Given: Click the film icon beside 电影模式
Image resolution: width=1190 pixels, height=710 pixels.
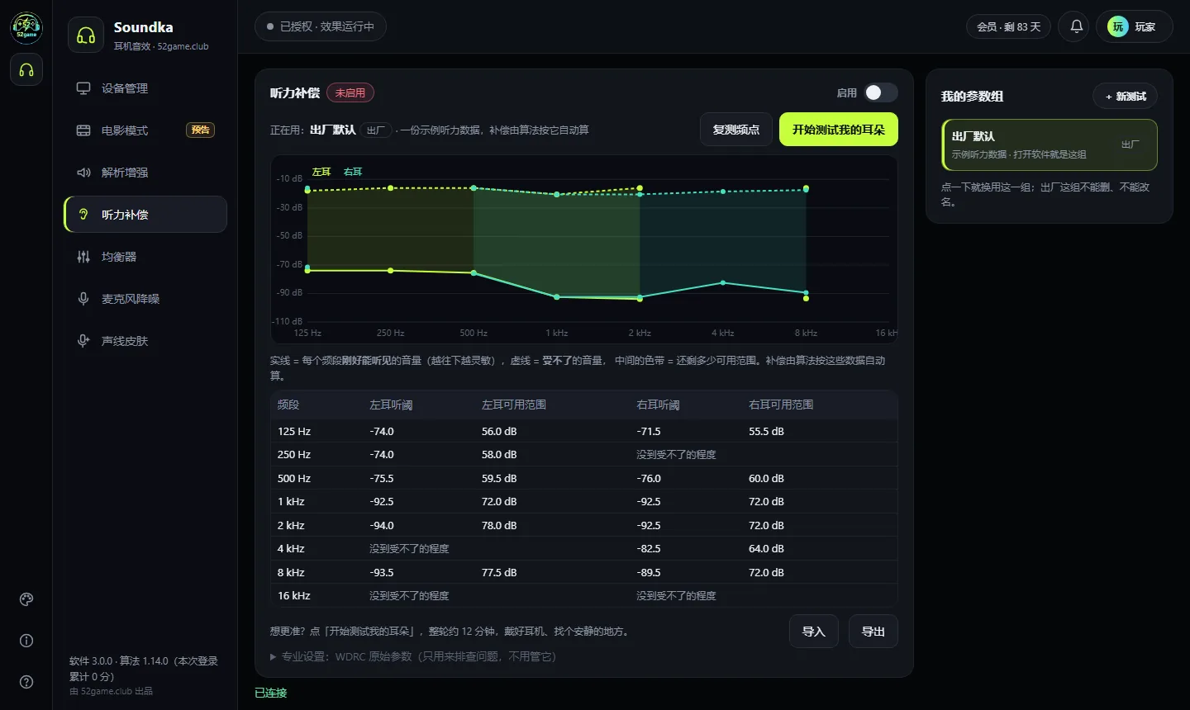Looking at the screenshot, I should 83,130.
